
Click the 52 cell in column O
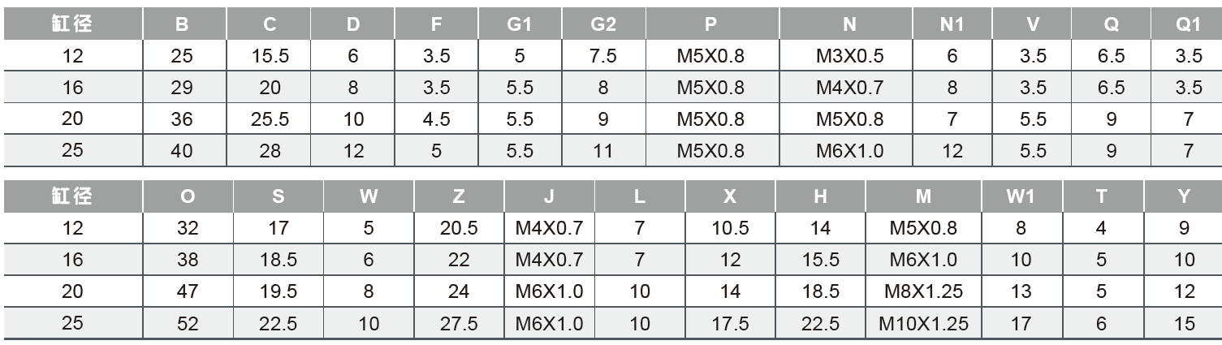tap(188, 324)
